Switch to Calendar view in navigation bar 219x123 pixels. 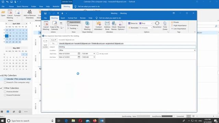pos(8,112)
